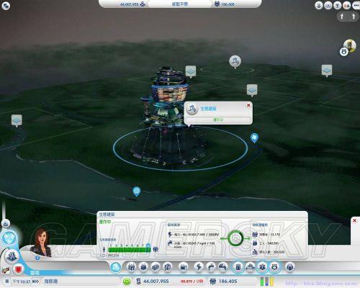Click the city plot marker above the popup
Image resolution: width=360 pixels, height=288 pixels.
point(252,91)
